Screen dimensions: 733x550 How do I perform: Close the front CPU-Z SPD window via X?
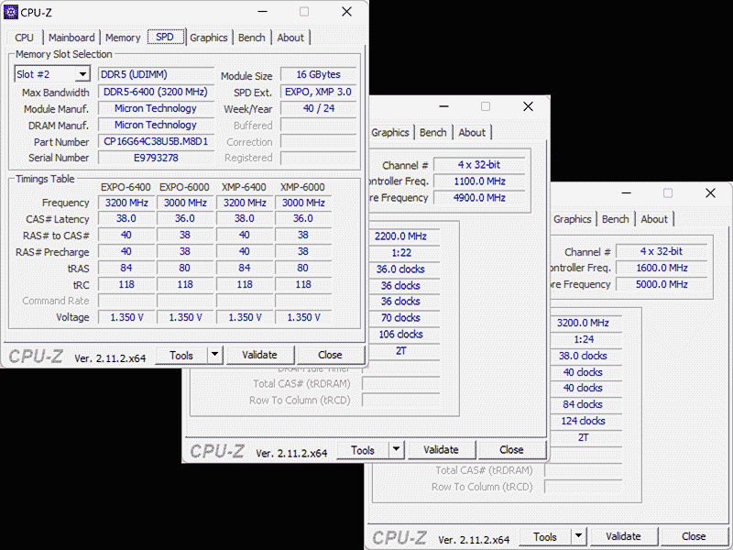click(346, 12)
